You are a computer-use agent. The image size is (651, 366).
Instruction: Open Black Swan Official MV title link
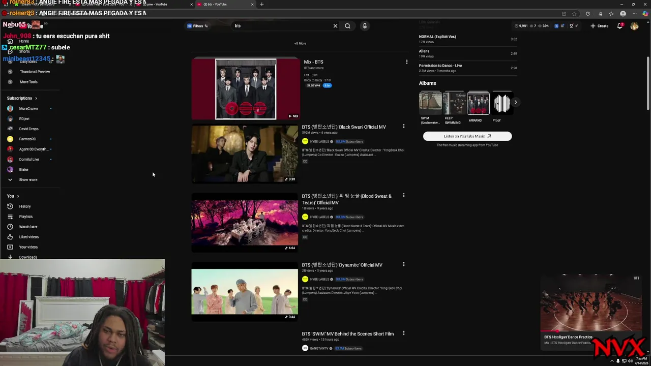pos(344,127)
